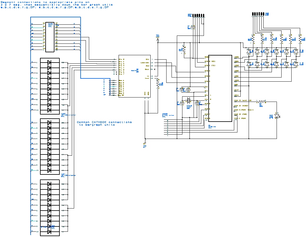Viewport: 306px width, 237px height.
Task: Select the capacitor left of the crystal
Action: pos(182,102)
